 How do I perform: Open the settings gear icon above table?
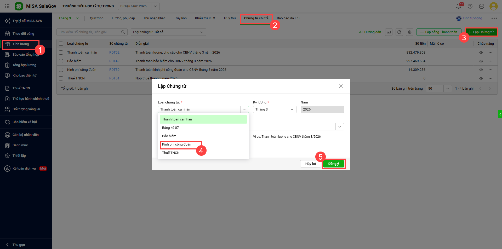pos(410,32)
